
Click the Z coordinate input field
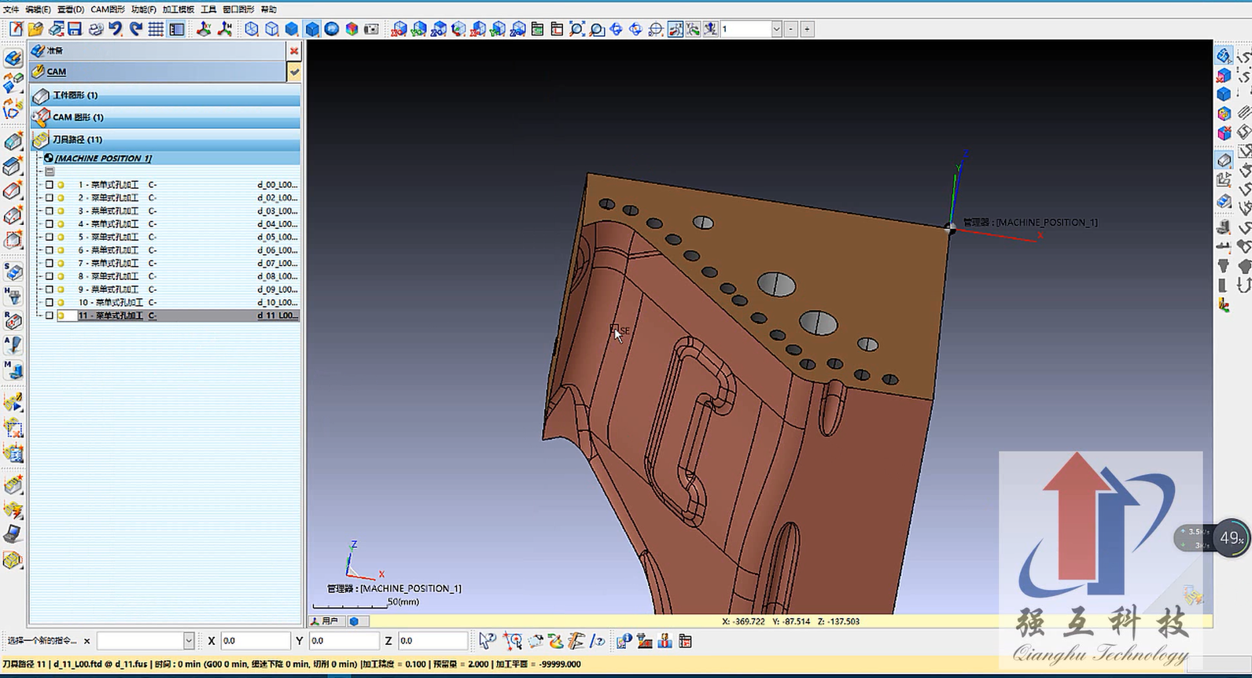click(433, 641)
